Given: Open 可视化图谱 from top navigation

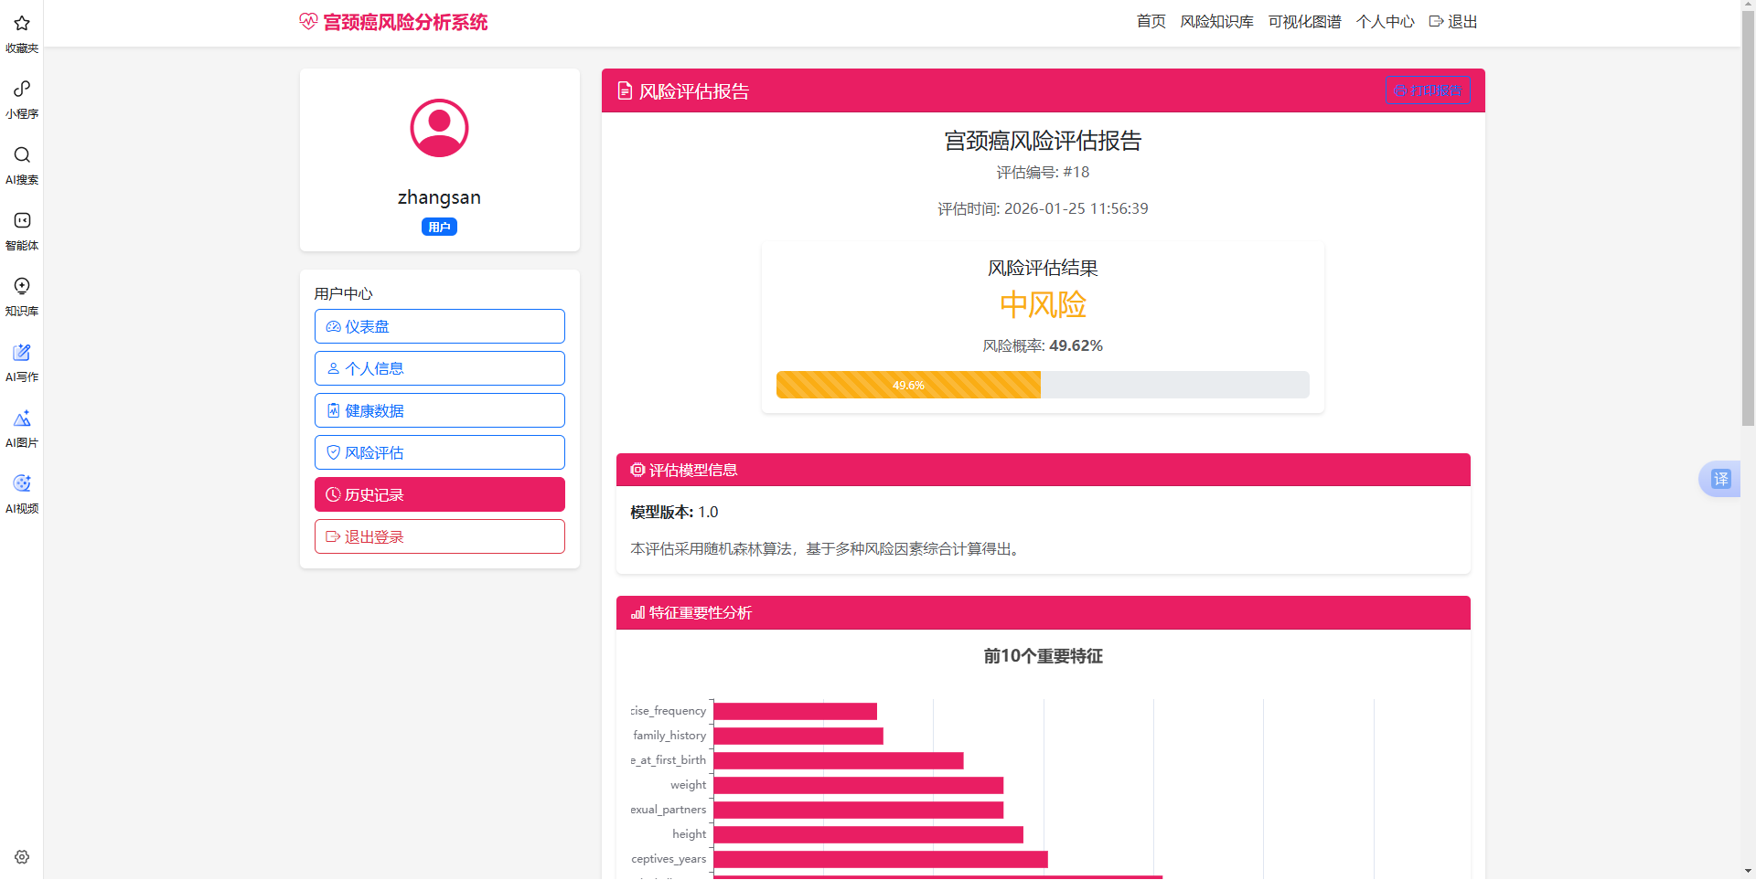Looking at the screenshot, I should pyautogui.click(x=1304, y=21).
